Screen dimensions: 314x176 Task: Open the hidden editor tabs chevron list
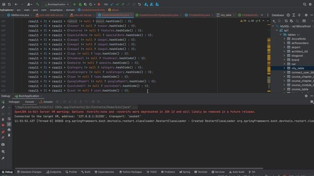(x=262, y=15)
